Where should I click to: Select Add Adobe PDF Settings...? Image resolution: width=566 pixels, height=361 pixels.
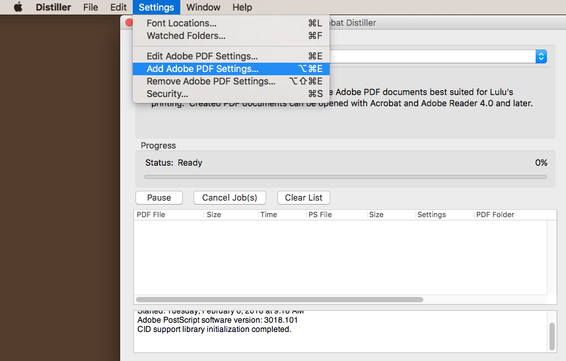pos(231,69)
